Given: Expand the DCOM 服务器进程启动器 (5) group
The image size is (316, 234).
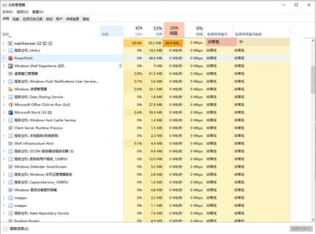Looking at the screenshot, I should (4, 151).
